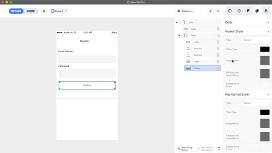
Task: Click the Button's bottom-right resize handle
Action: coord(115,89)
